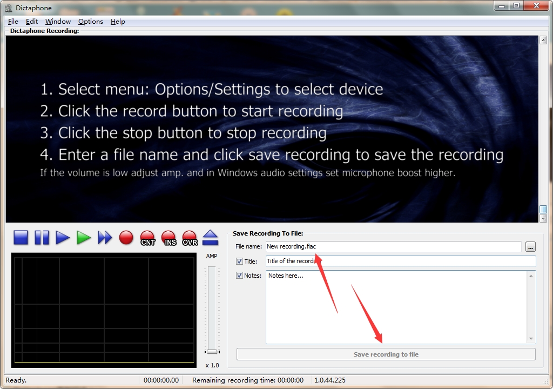Open the Edit menu
This screenshot has width=553, height=389.
pos(32,22)
